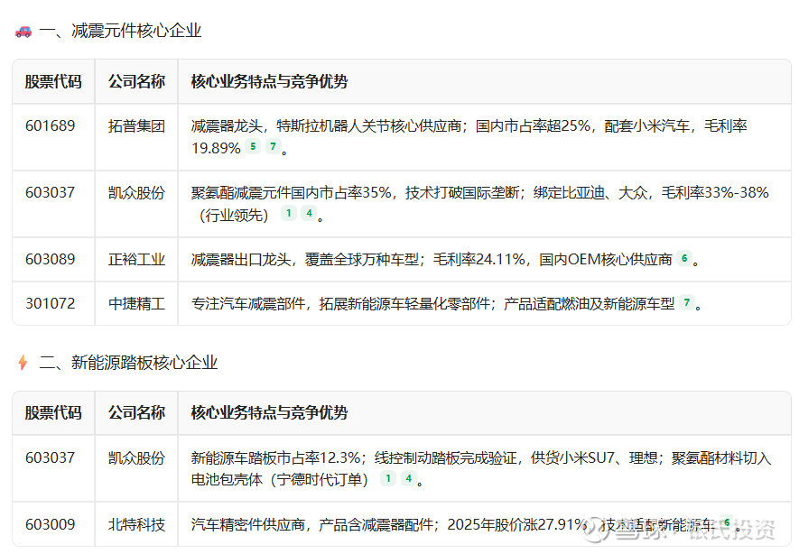Click 603037 in the 减震元件 table

coord(50,192)
